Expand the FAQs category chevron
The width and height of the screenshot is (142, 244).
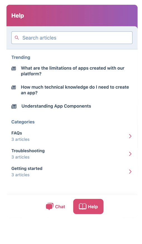pyautogui.click(x=130, y=136)
